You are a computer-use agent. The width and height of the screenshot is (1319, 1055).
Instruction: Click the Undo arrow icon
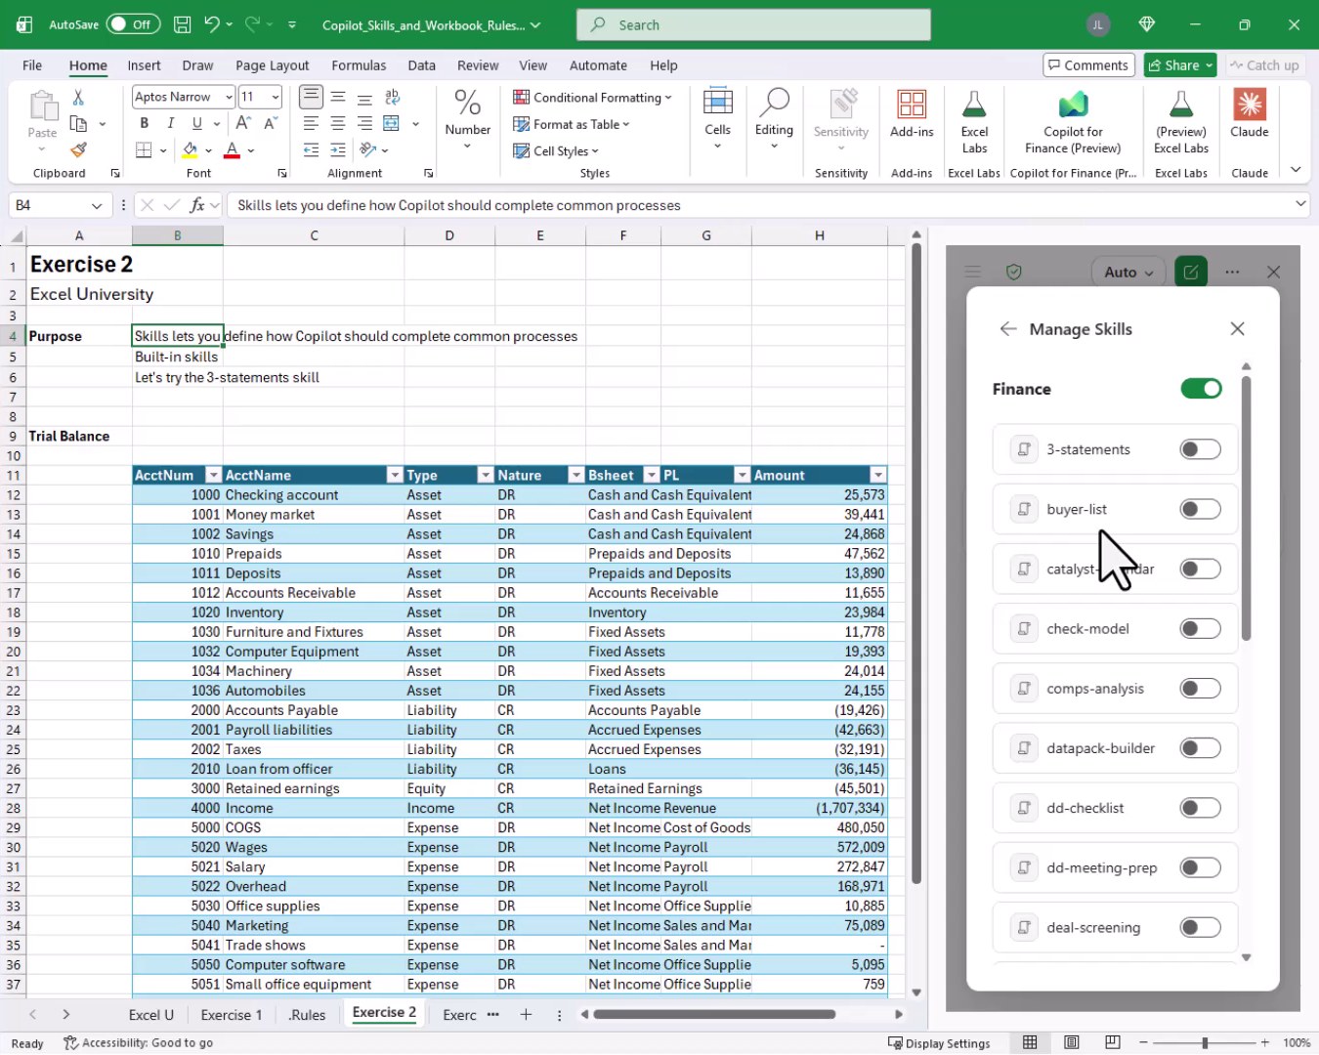pos(211,24)
